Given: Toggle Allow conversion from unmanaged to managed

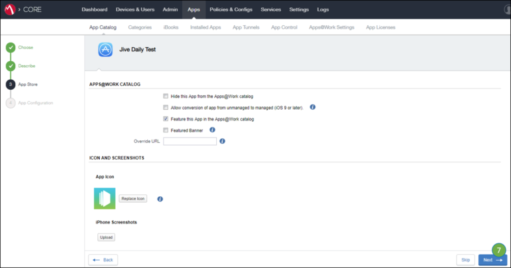Looking at the screenshot, I should [x=166, y=108].
